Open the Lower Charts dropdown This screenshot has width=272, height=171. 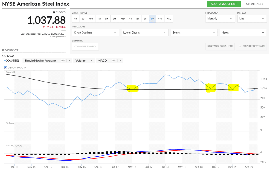[x=145, y=32]
